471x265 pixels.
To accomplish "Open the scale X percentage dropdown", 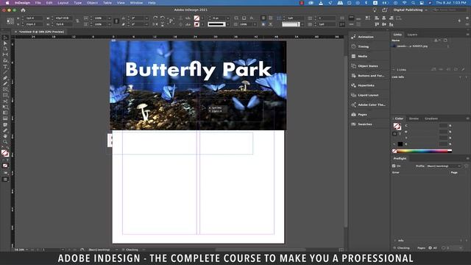I will point(110,18).
